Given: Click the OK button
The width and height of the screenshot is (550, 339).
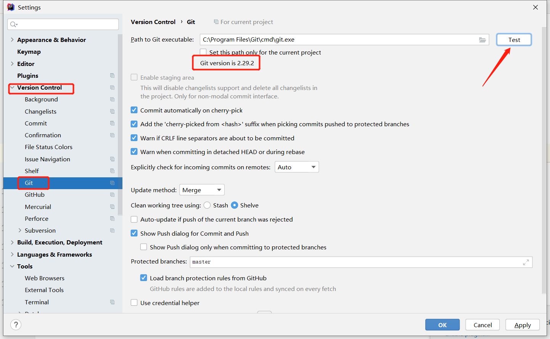Looking at the screenshot, I should [x=442, y=325].
